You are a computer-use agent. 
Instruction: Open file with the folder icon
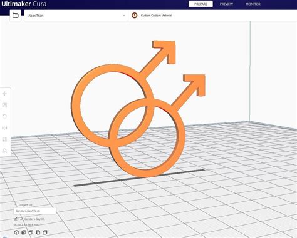coord(16,16)
